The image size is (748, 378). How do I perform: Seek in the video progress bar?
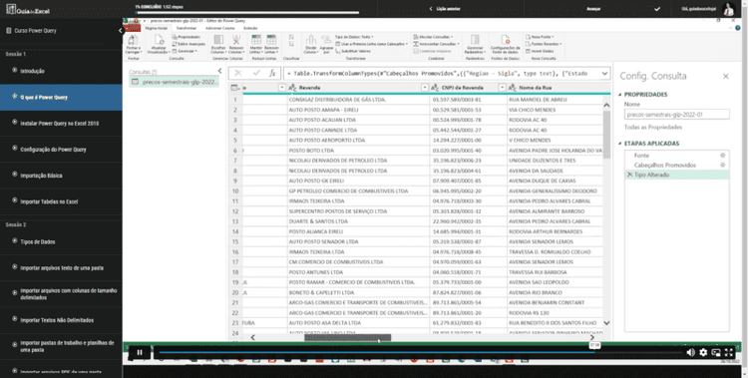coord(420,353)
